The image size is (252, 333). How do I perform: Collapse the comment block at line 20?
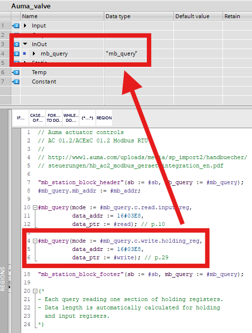click(x=35, y=291)
